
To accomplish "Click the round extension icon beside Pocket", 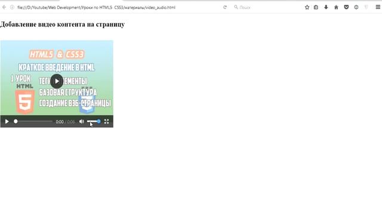I will (356, 7).
